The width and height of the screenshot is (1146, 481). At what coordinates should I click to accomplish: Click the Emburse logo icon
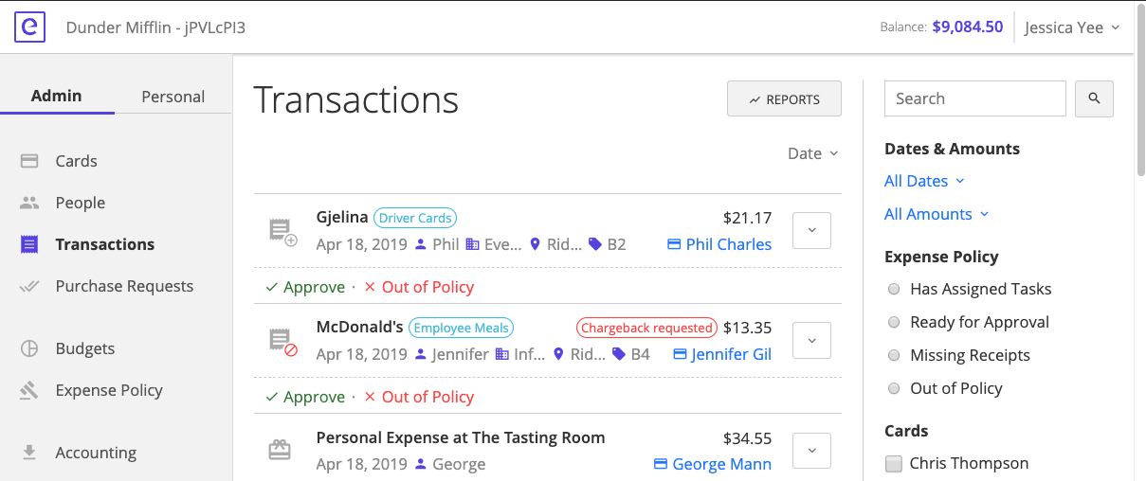tap(30, 27)
